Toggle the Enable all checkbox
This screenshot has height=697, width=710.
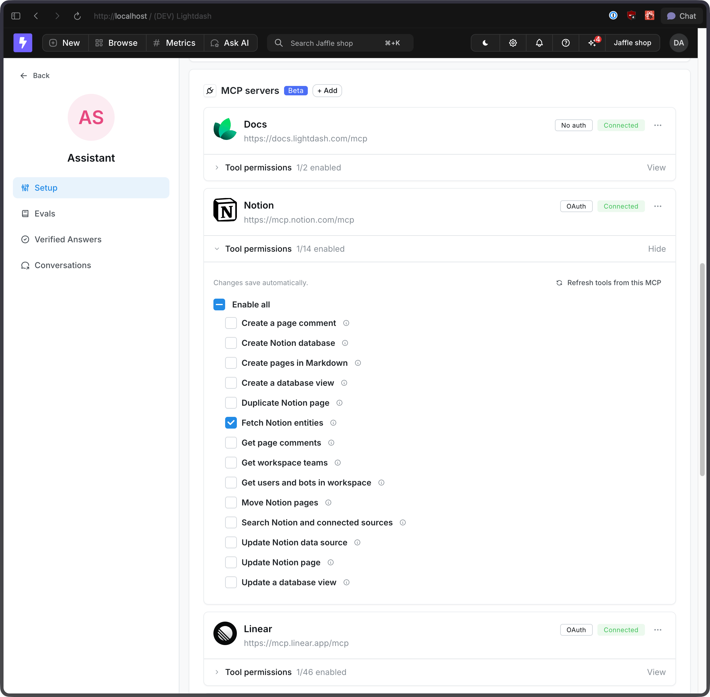219,304
